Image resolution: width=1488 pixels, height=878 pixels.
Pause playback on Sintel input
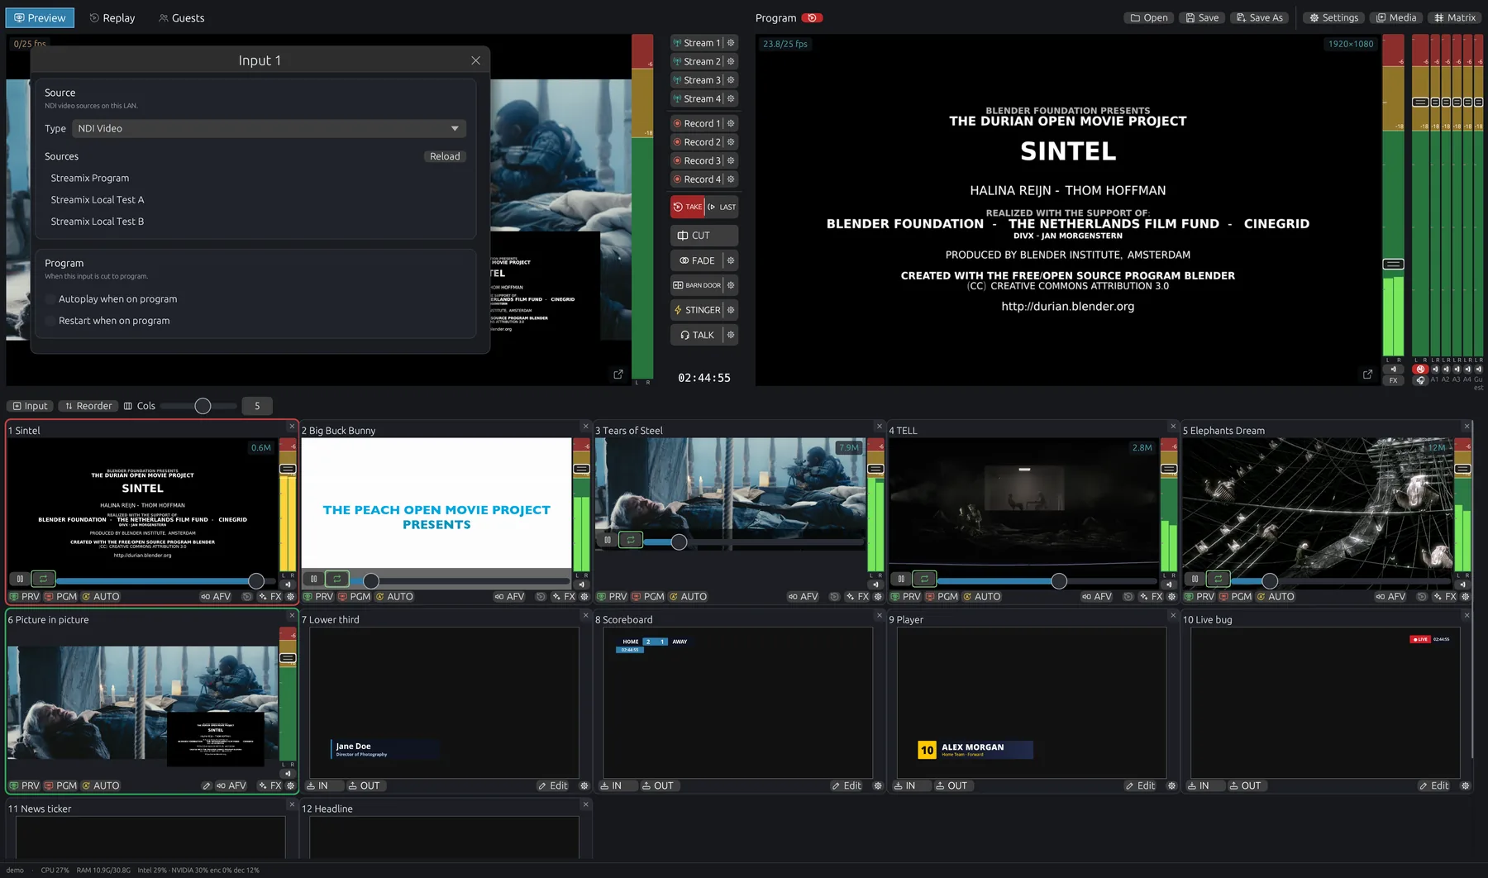[20, 579]
